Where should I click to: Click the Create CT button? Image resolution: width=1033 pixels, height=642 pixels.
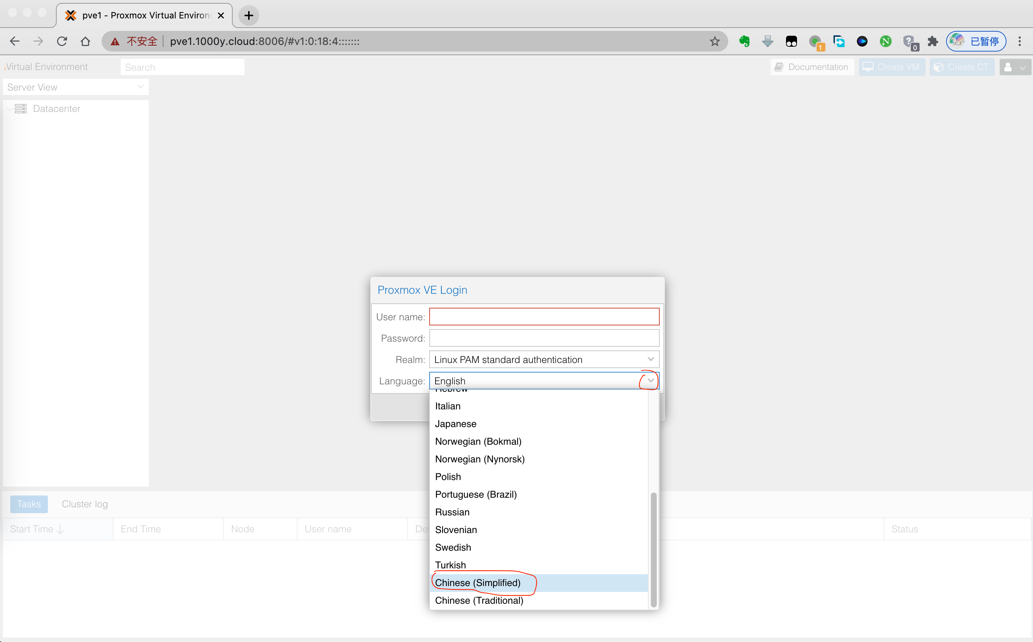(x=962, y=67)
